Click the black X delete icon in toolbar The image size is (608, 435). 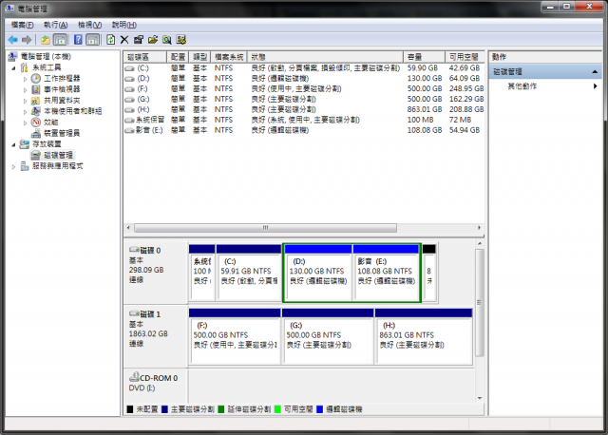click(x=124, y=40)
